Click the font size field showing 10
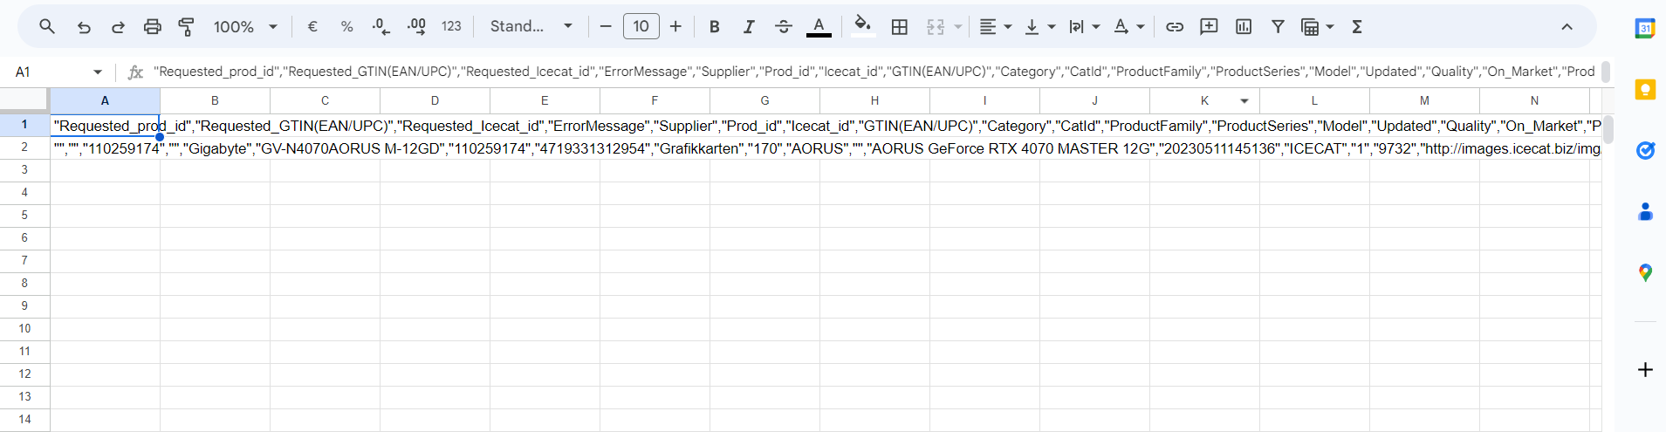Screen dimensions: 1666x432 pos(641,27)
